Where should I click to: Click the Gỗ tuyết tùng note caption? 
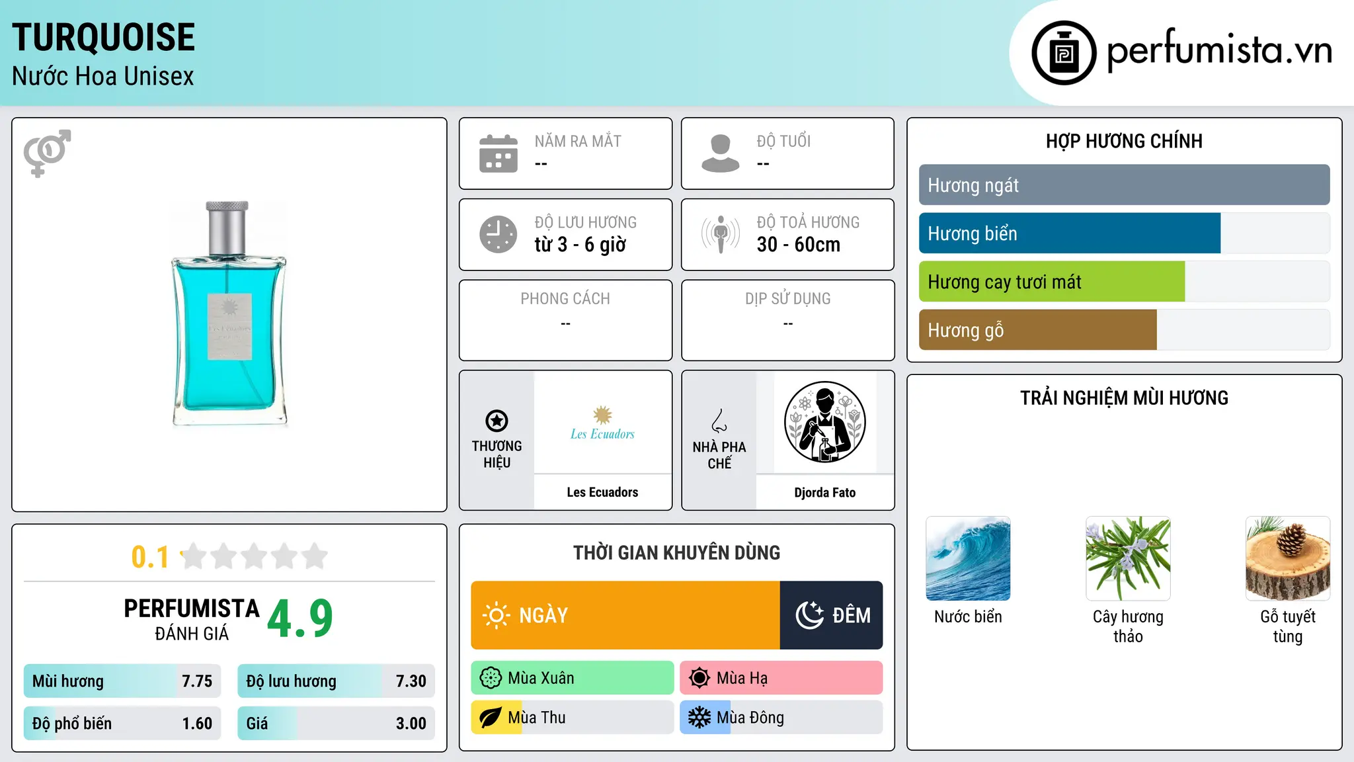[x=1288, y=626]
